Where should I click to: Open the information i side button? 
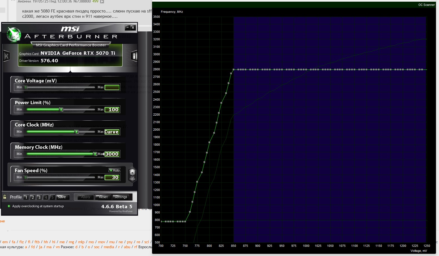(x=134, y=56)
